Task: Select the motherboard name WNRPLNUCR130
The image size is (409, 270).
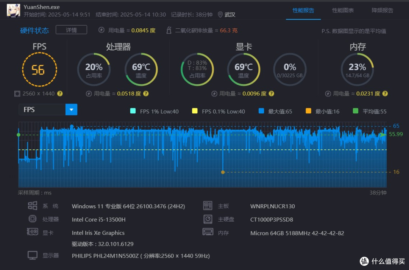Action: click(273, 206)
